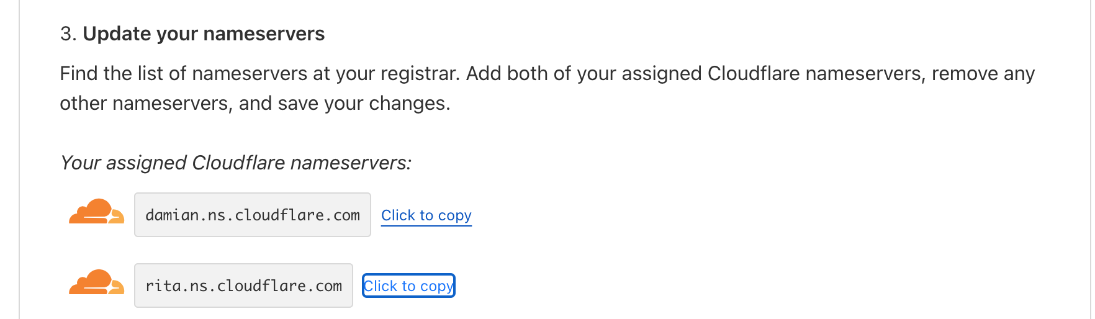Click the word "registrar" in the instructions
The height and width of the screenshot is (319, 1095).
420,73
